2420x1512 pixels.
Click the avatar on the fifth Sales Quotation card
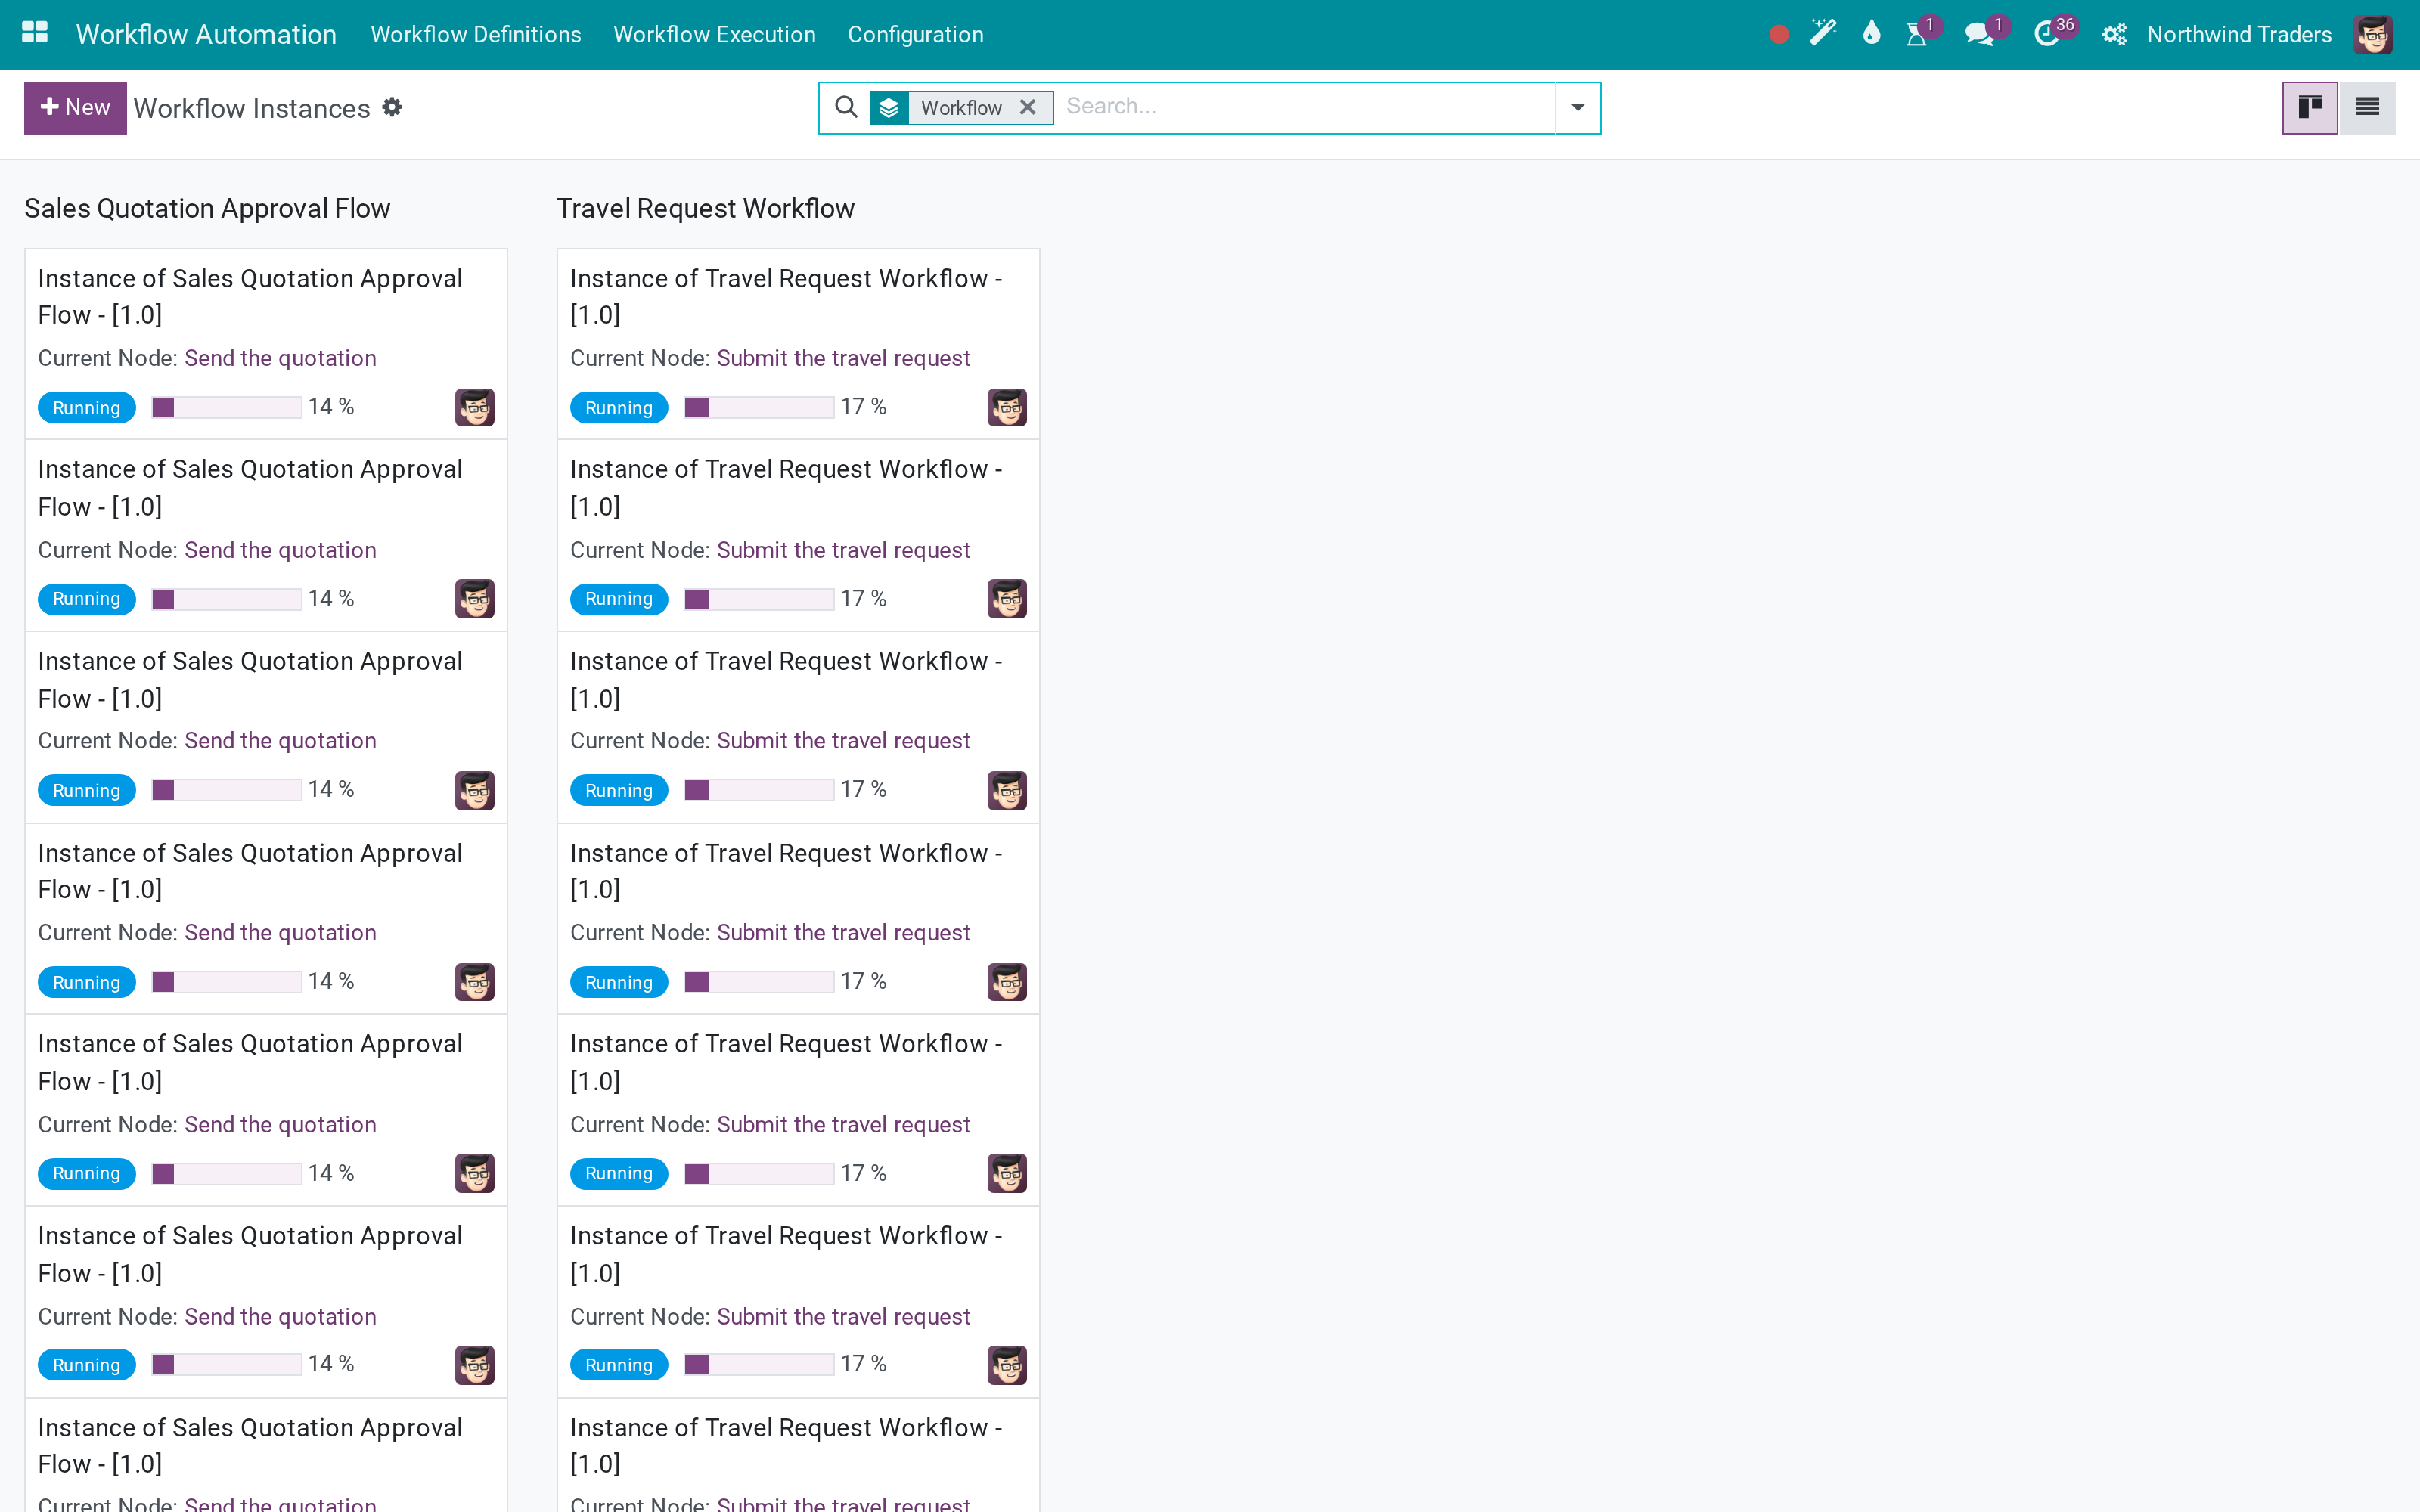[x=475, y=1173]
